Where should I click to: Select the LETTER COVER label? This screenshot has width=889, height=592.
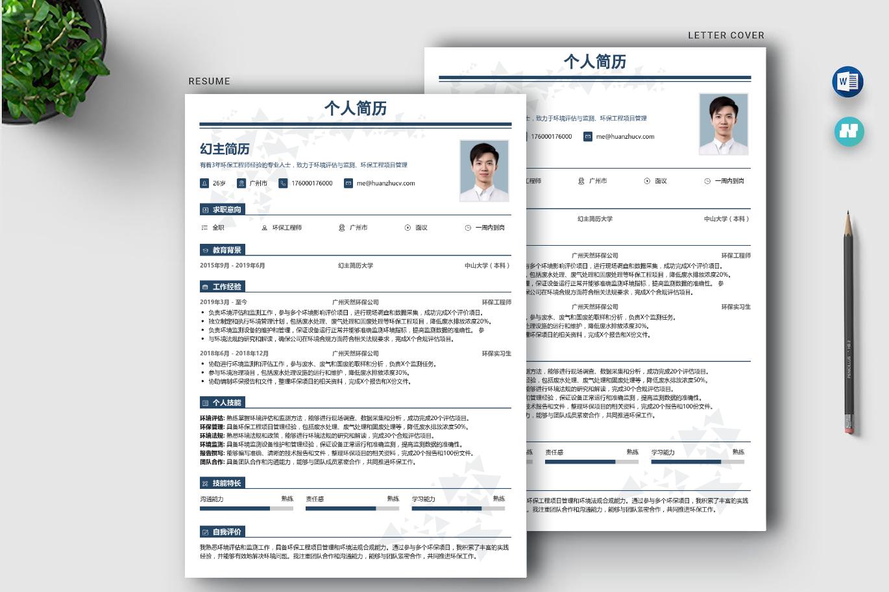click(725, 35)
